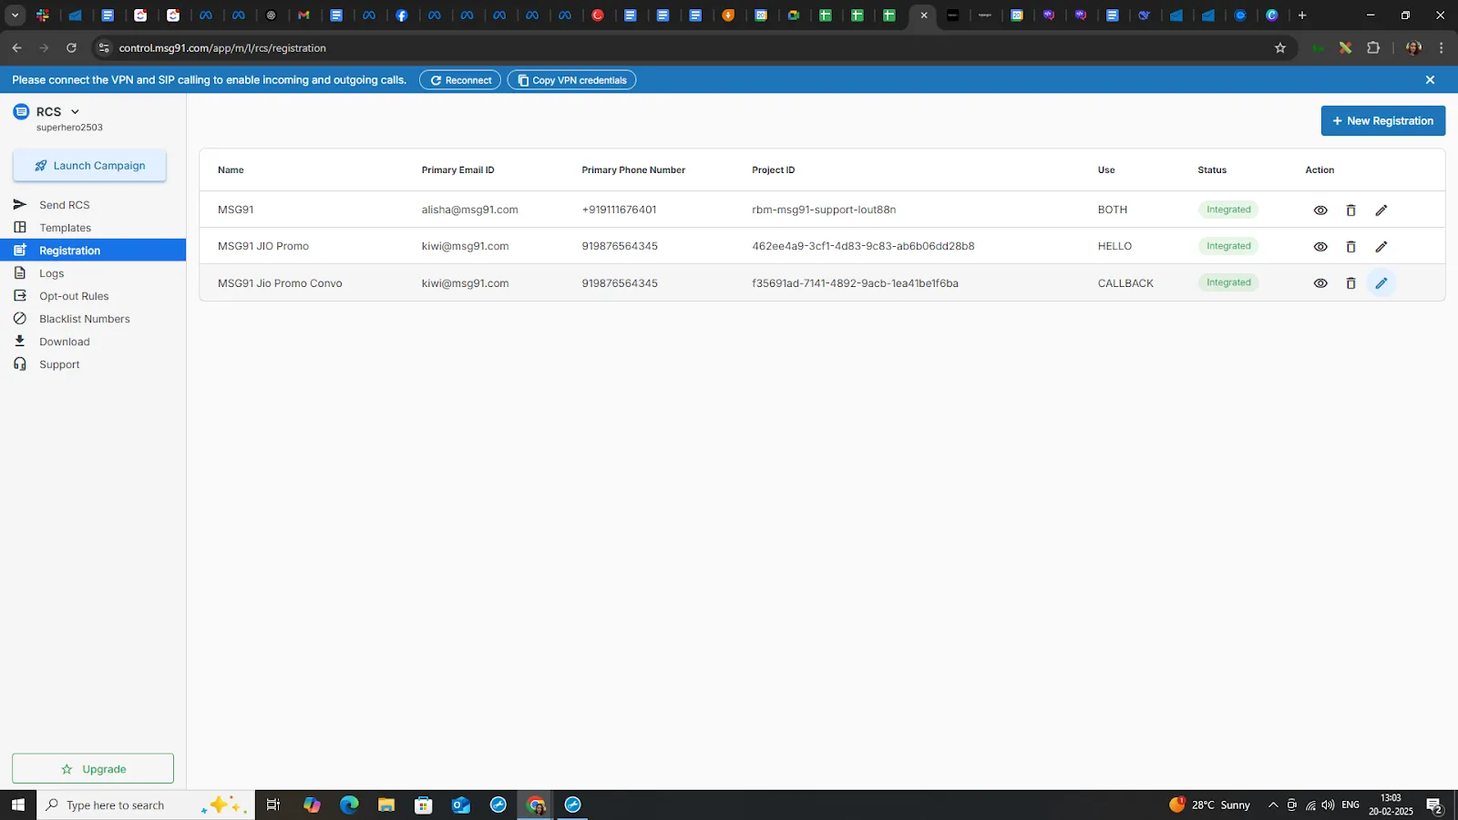Click the superhero2503 account name

pyautogui.click(x=69, y=128)
